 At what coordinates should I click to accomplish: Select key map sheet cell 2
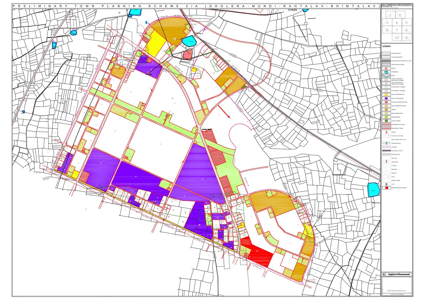coord(400,15)
